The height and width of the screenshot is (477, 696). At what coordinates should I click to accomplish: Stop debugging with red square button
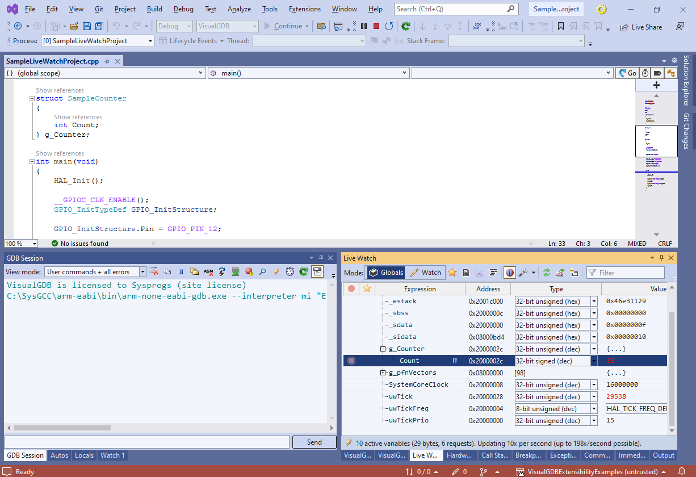pos(376,26)
